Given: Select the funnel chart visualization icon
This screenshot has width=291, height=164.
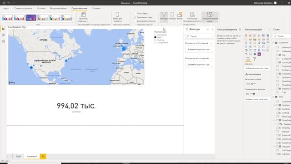Looking at the screenshot, I should click(x=251, y=43).
